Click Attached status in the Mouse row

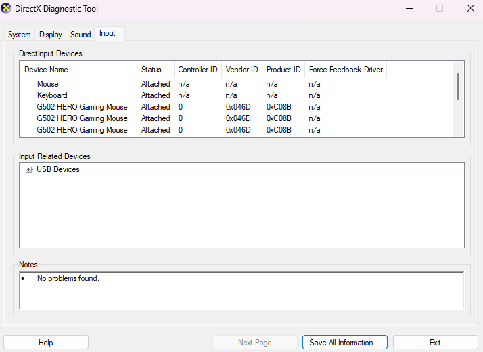[x=156, y=84]
